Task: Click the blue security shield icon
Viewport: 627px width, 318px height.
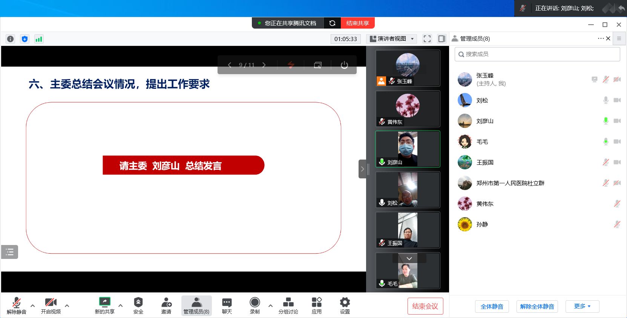Action: tap(25, 39)
